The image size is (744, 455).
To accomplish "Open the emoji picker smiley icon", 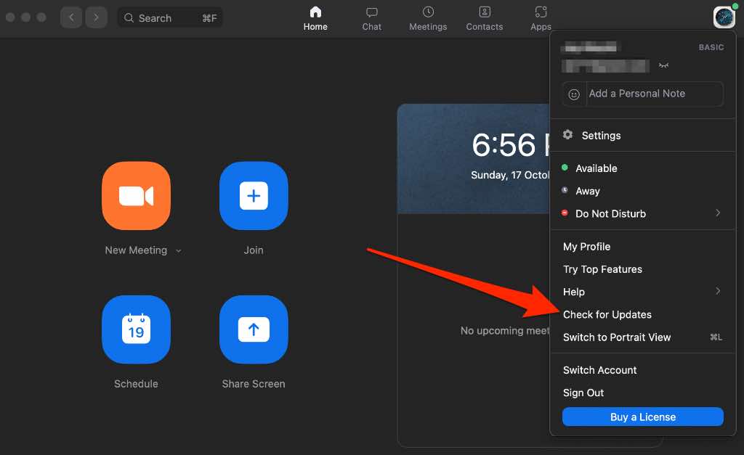I will tap(574, 94).
